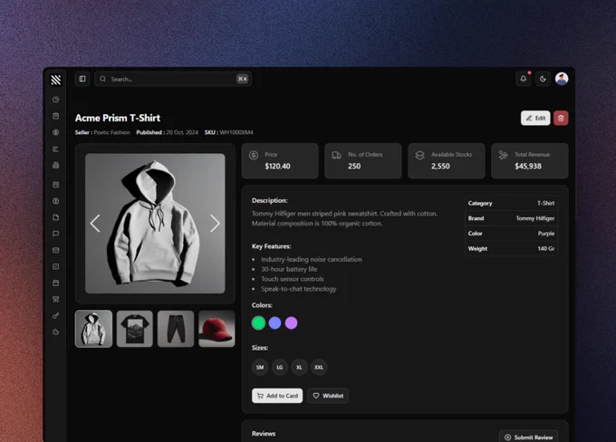
Task: Open the calendar sidebar icon
Action: pyautogui.click(x=56, y=283)
